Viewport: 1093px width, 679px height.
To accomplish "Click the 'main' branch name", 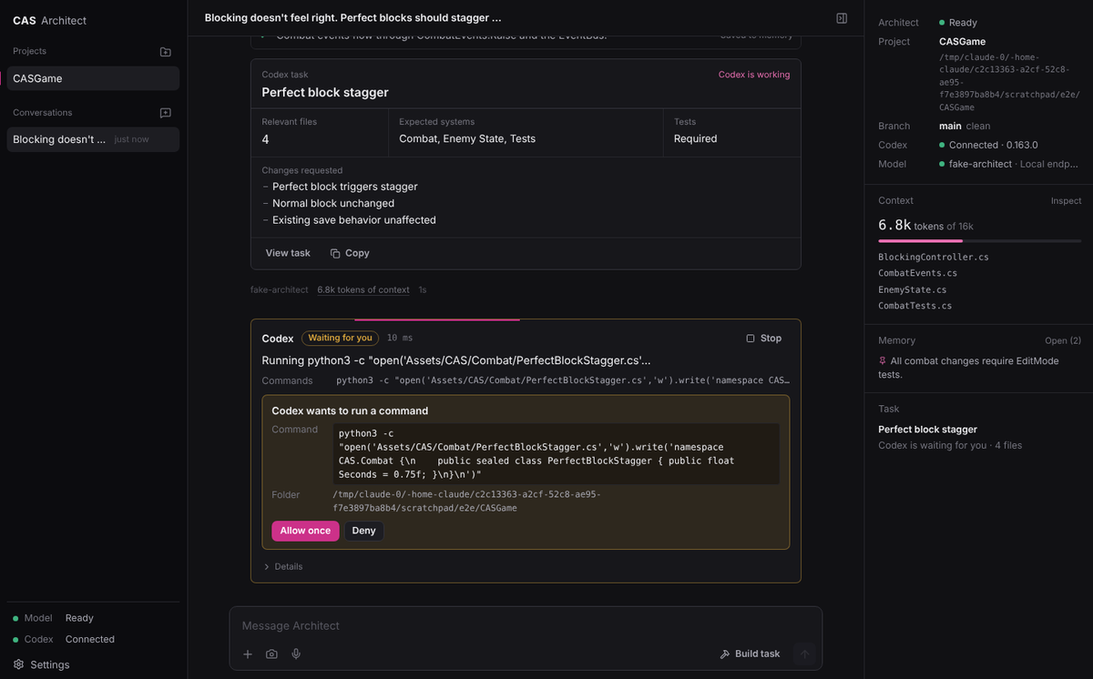I will (950, 126).
